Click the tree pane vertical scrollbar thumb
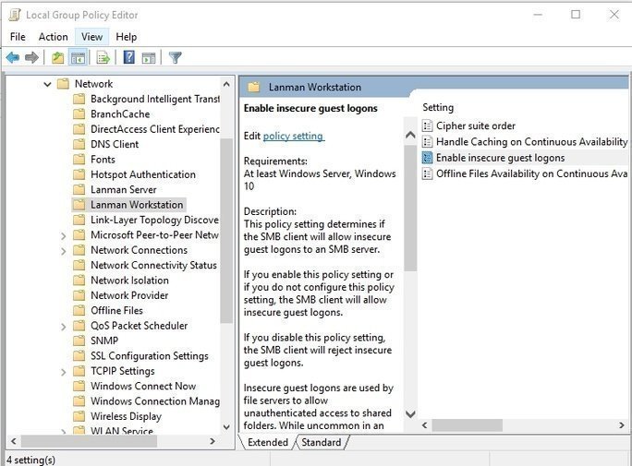Image resolution: width=632 pixels, height=466 pixels. (226, 230)
